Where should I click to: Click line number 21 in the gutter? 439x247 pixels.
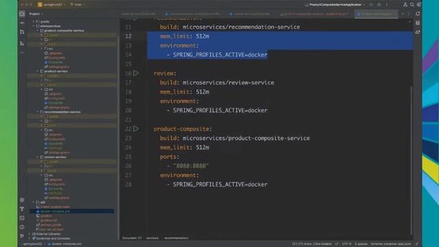[128, 119]
